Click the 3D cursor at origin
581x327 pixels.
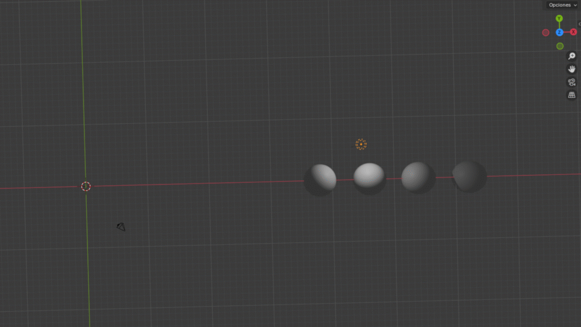tap(86, 186)
